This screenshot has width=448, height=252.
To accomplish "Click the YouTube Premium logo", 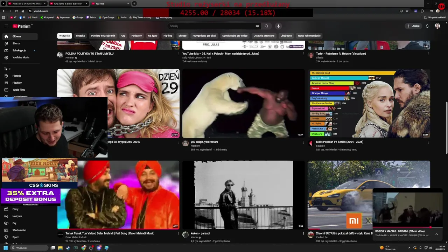I will click(x=22, y=26).
